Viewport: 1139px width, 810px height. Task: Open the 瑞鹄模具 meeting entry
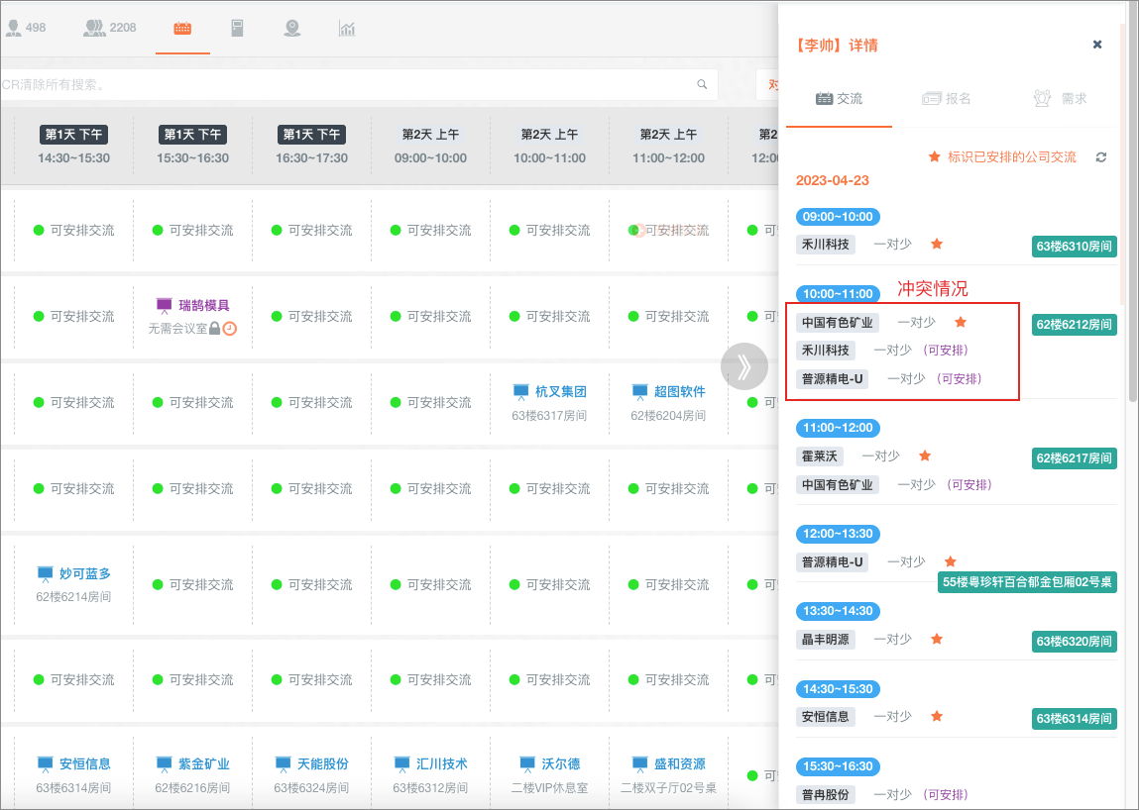203,305
